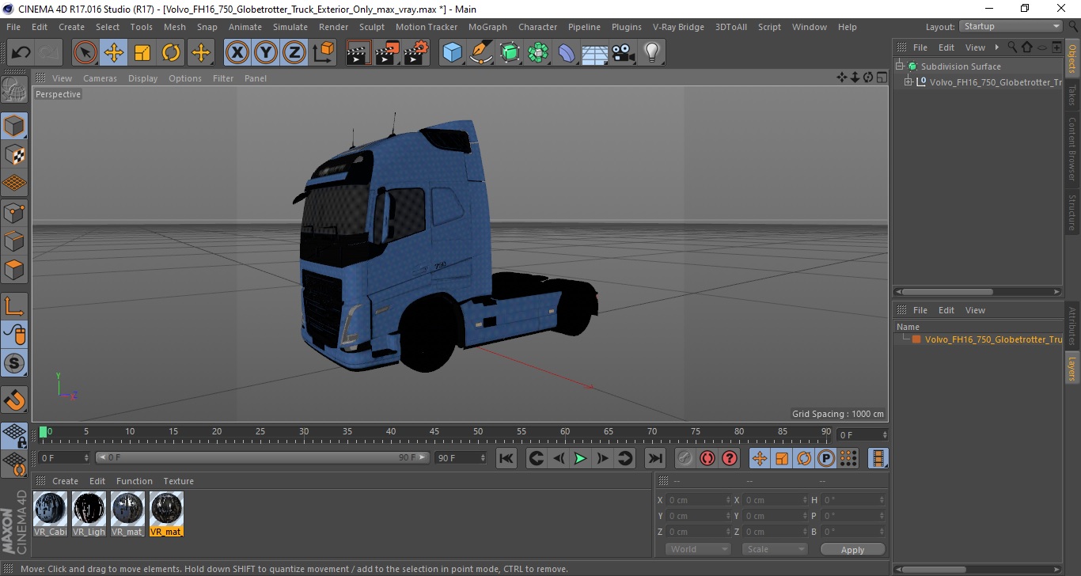The height and width of the screenshot is (576, 1081).
Task: Open the Sculpt menu
Action: point(372,27)
